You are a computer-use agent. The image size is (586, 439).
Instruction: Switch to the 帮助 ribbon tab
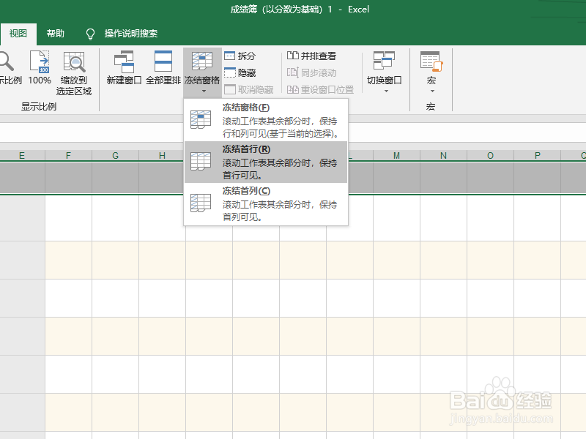point(55,33)
